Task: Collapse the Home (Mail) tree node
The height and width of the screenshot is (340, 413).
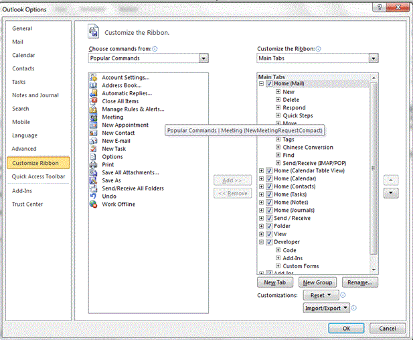Action: click(261, 84)
